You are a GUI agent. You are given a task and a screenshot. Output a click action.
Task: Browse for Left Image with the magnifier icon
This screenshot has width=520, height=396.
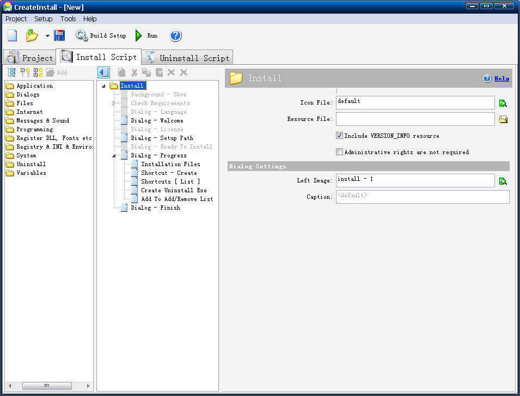(x=503, y=181)
